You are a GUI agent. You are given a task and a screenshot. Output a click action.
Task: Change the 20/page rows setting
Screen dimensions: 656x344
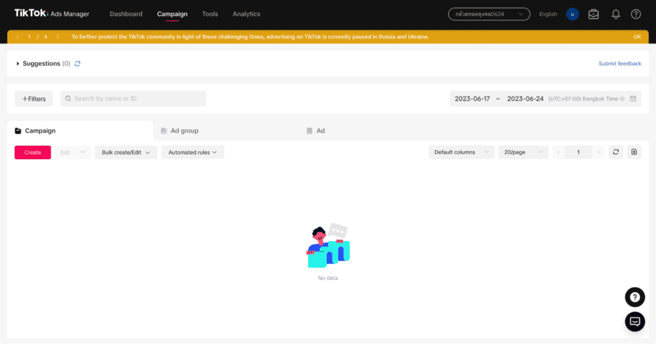[x=523, y=152]
